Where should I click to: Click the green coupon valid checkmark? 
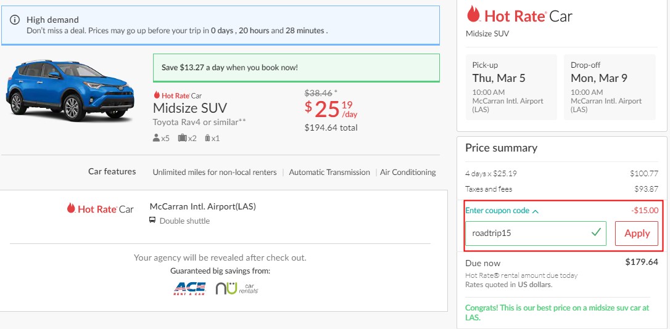(596, 232)
